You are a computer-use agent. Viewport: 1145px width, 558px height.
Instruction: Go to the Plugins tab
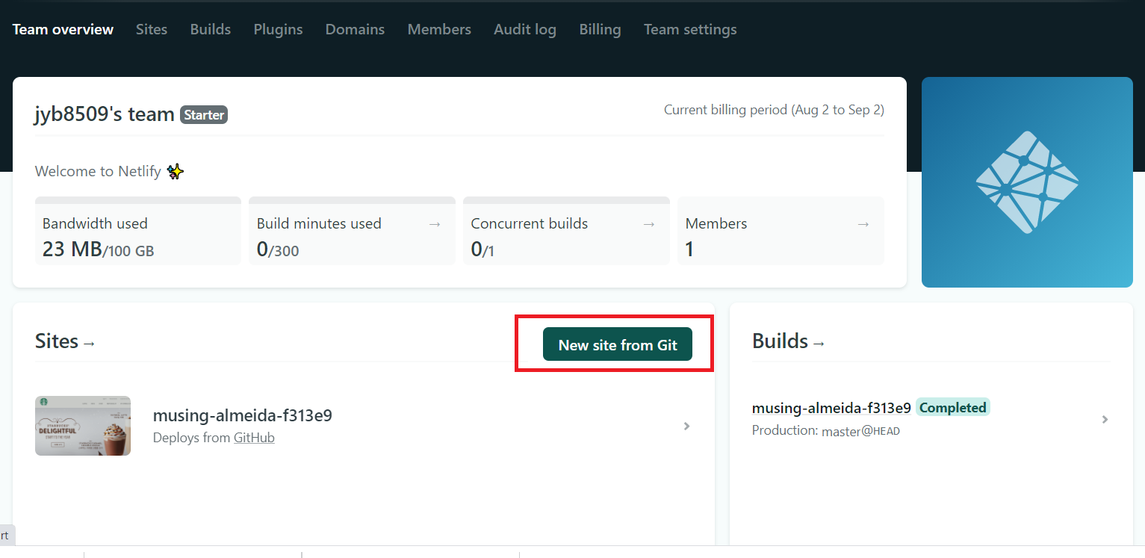(x=278, y=29)
